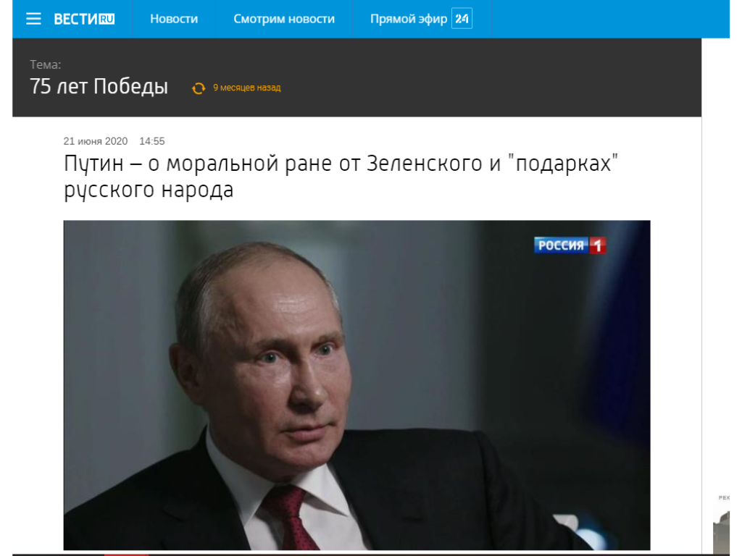Open the Смотрим новости section

[284, 19]
